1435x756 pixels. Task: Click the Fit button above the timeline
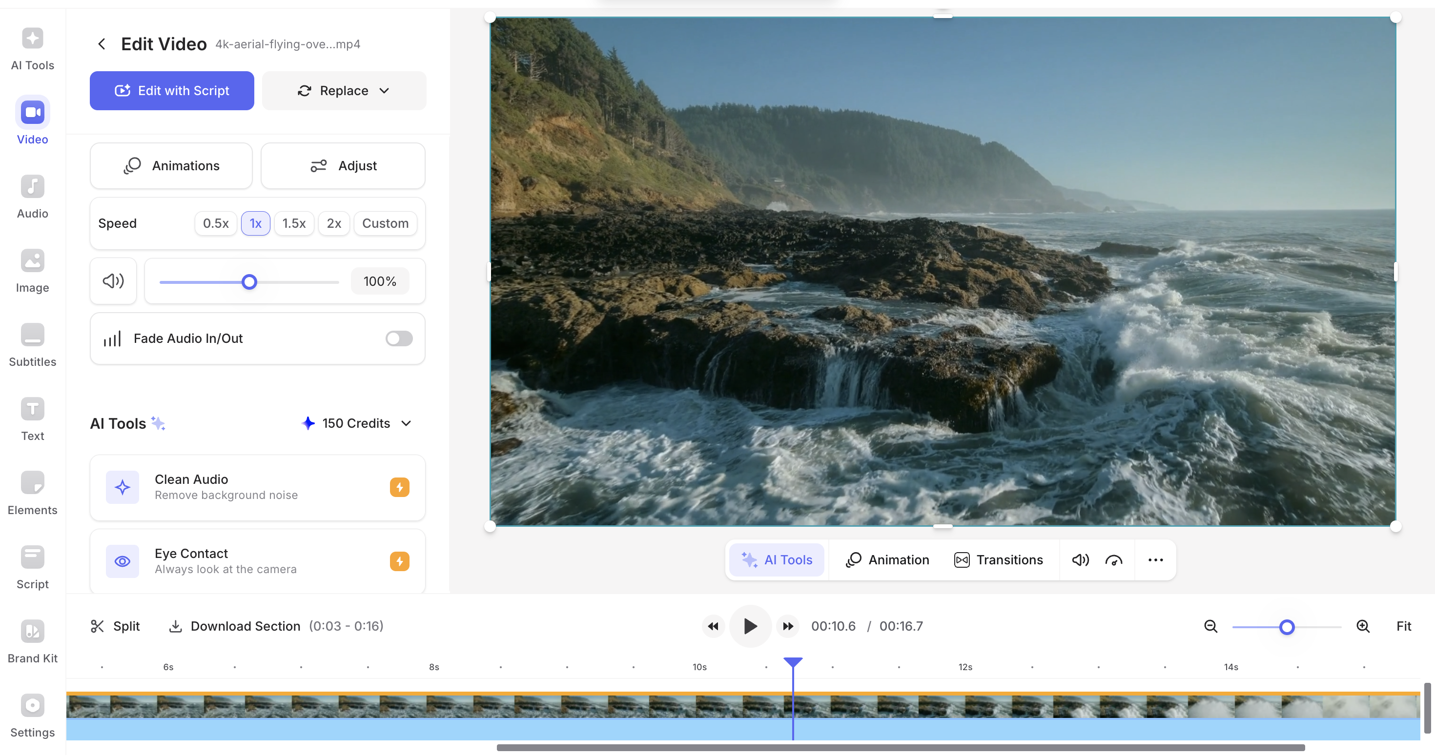[1403, 626]
